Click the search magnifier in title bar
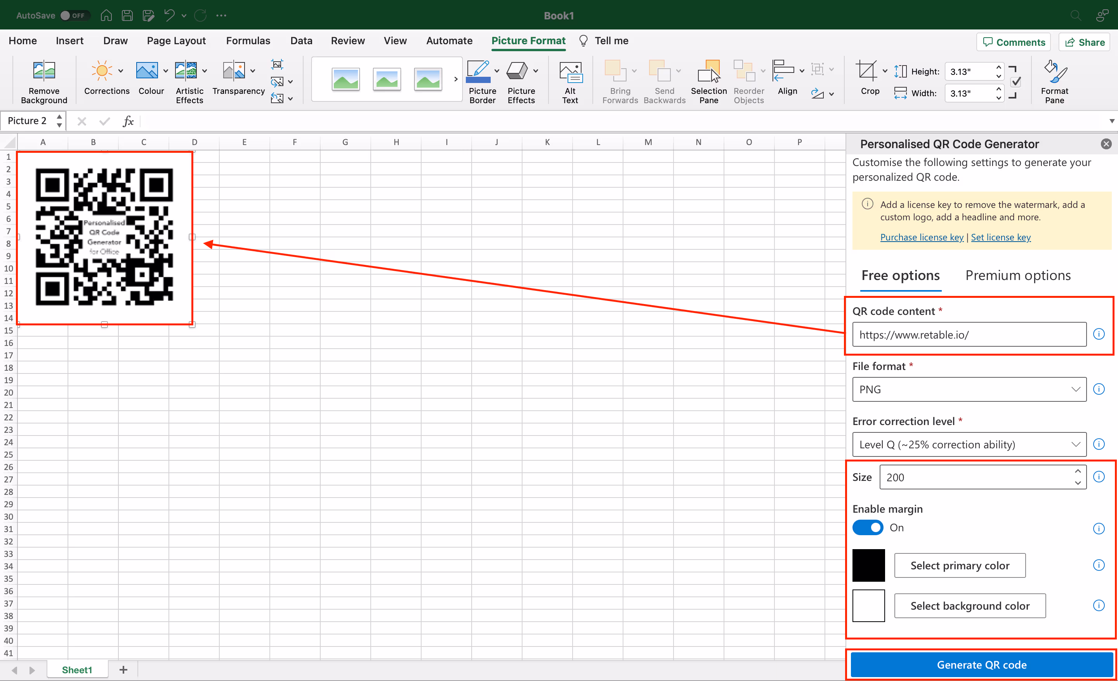The width and height of the screenshot is (1118, 681). pyautogui.click(x=1075, y=16)
